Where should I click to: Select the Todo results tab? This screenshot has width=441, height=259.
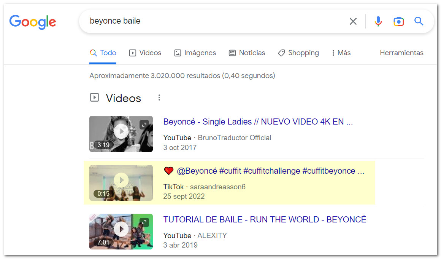click(x=103, y=53)
